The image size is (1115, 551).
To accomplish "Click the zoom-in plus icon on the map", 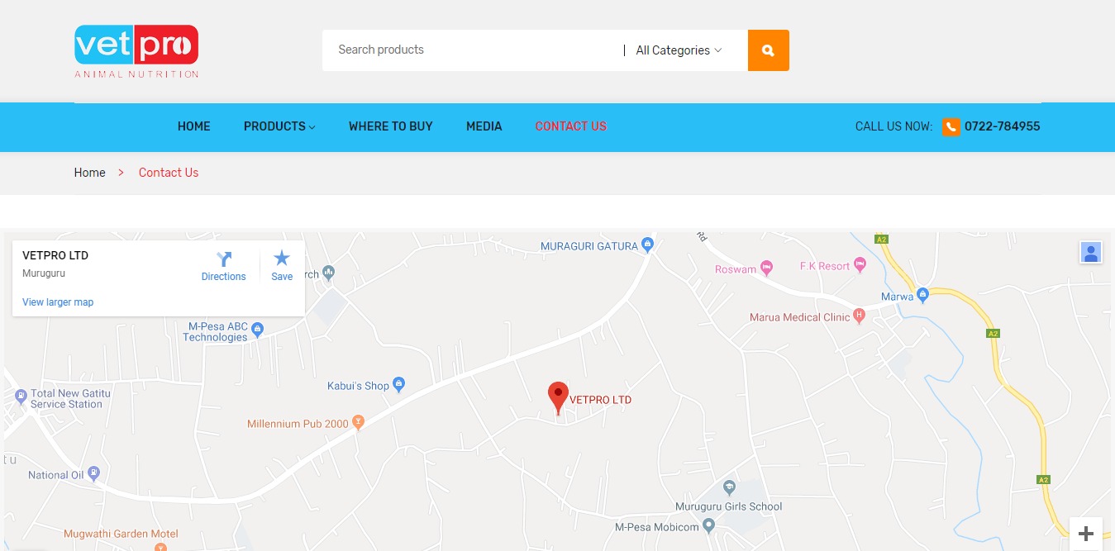I will [1085, 533].
